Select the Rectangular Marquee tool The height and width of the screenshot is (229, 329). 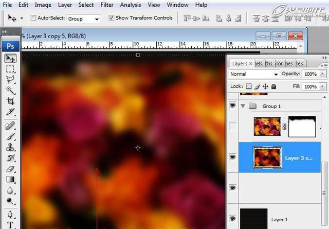click(x=10, y=69)
